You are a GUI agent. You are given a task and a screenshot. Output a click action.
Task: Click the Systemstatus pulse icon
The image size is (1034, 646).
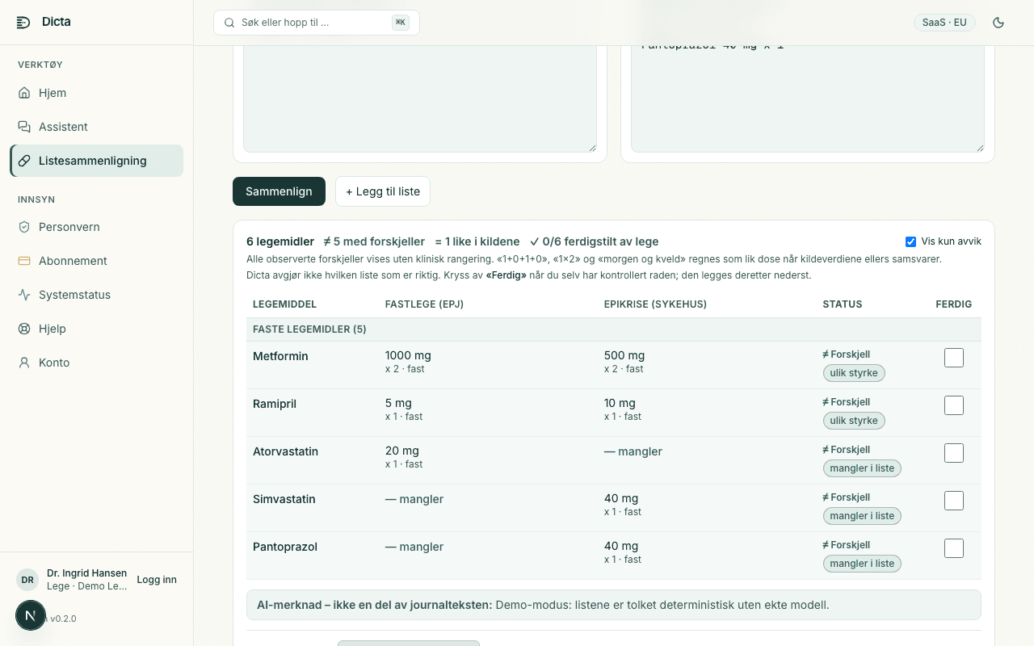click(x=24, y=295)
